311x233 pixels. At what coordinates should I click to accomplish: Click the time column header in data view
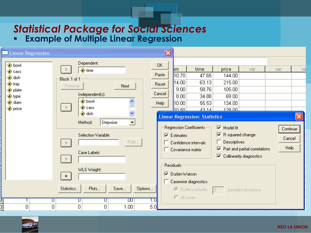tap(200, 69)
